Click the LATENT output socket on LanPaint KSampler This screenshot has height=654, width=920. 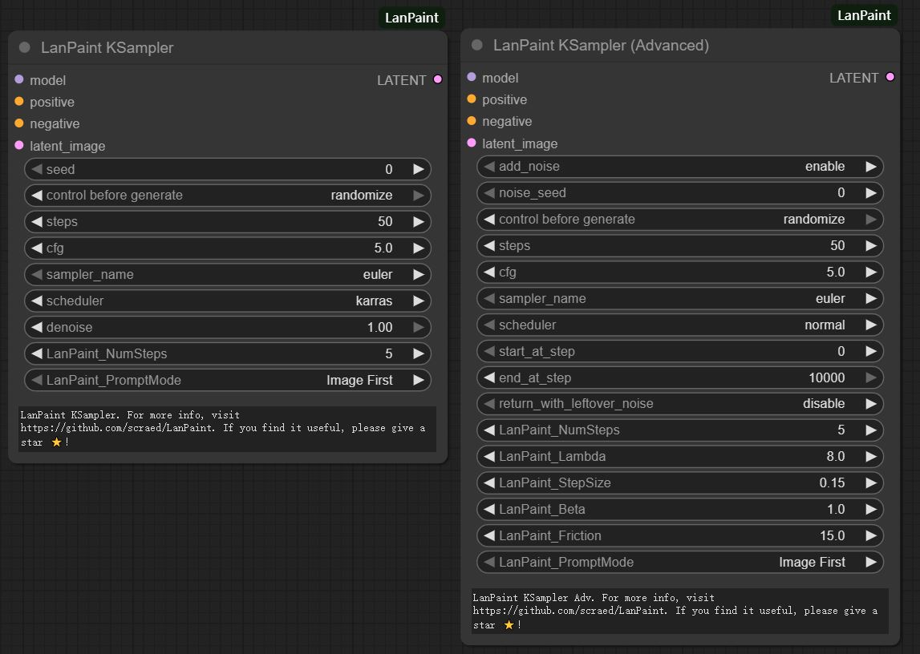[437, 79]
